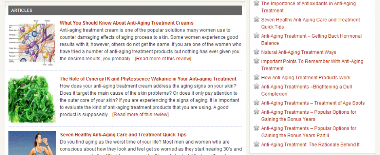Click the ARTICLES section header bar
This screenshot has height=155, width=380.
[125, 11]
